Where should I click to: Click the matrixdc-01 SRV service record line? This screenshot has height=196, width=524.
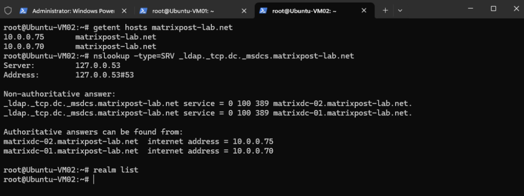pyautogui.click(x=208, y=114)
